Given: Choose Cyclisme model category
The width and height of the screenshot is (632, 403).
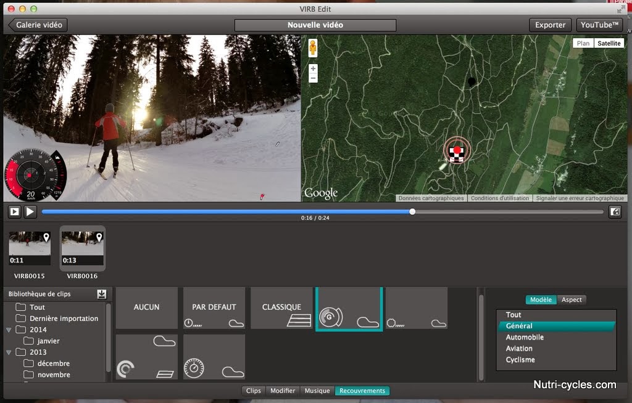Looking at the screenshot, I should tap(556, 360).
